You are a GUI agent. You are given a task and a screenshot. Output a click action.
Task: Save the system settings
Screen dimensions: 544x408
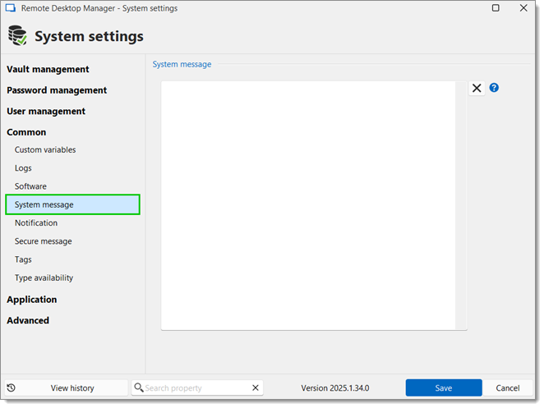pyautogui.click(x=444, y=387)
